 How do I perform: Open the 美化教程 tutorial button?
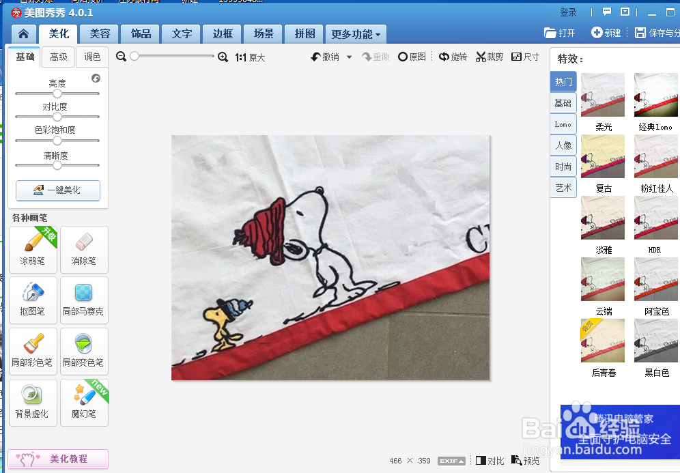pos(58,459)
